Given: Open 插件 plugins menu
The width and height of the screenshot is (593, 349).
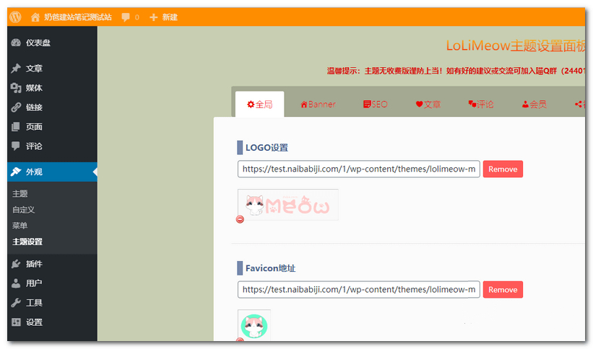Looking at the screenshot, I should click(34, 264).
